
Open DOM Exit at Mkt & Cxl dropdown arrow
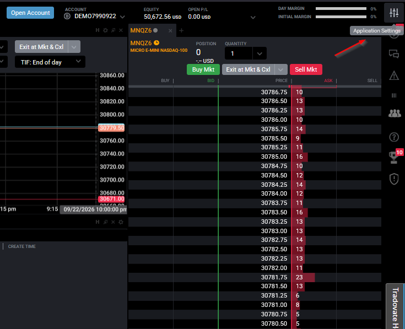281,69
